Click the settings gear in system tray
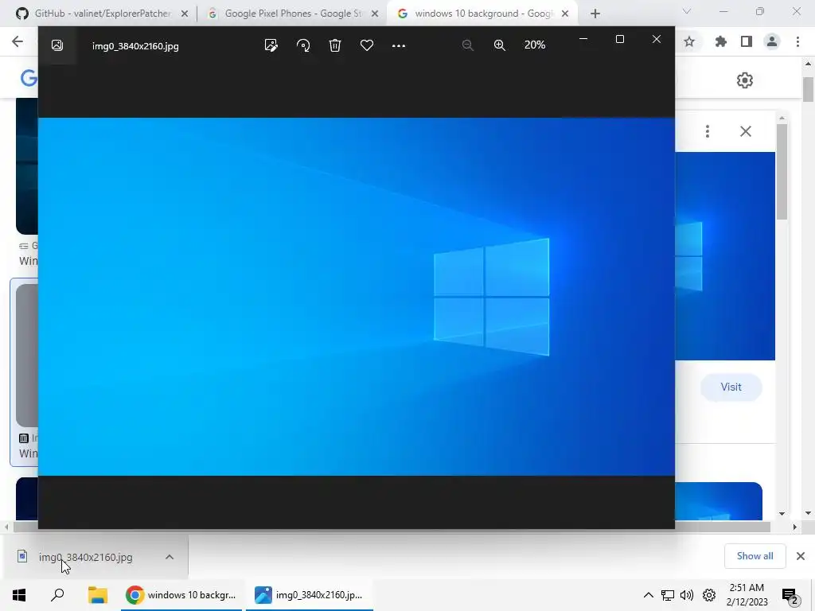815x611 pixels. (709, 595)
